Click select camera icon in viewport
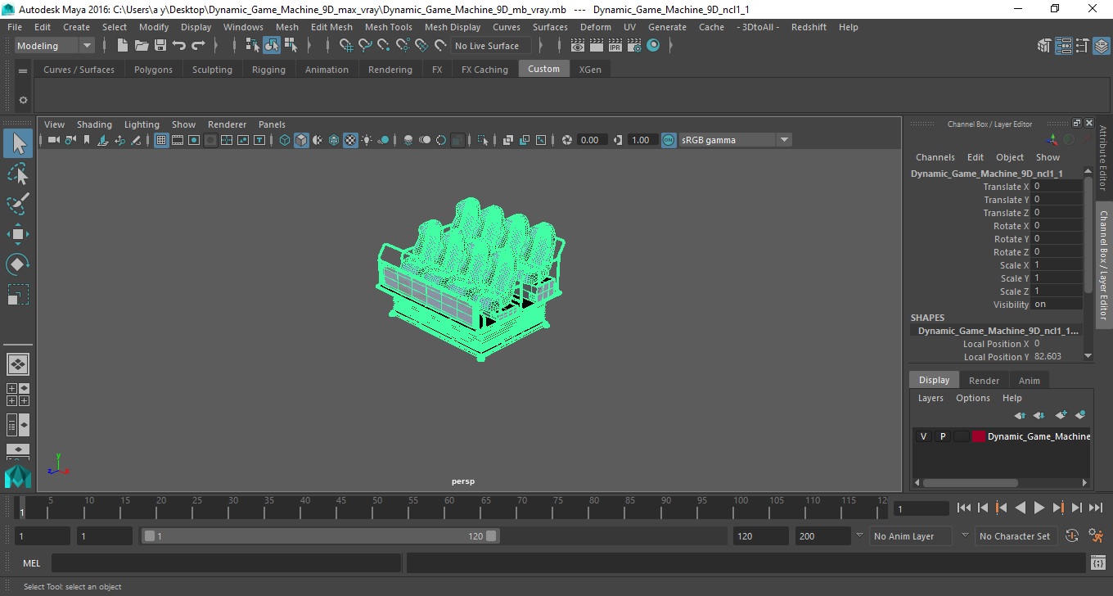The image size is (1113, 596). tap(53, 140)
